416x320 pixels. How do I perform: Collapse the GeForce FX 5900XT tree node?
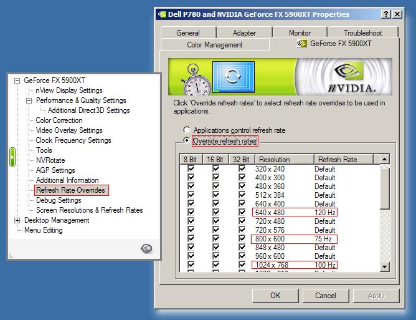[17, 80]
